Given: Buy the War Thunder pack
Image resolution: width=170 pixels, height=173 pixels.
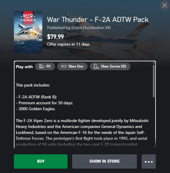Looking at the screenshot, I should pos(41,161).
